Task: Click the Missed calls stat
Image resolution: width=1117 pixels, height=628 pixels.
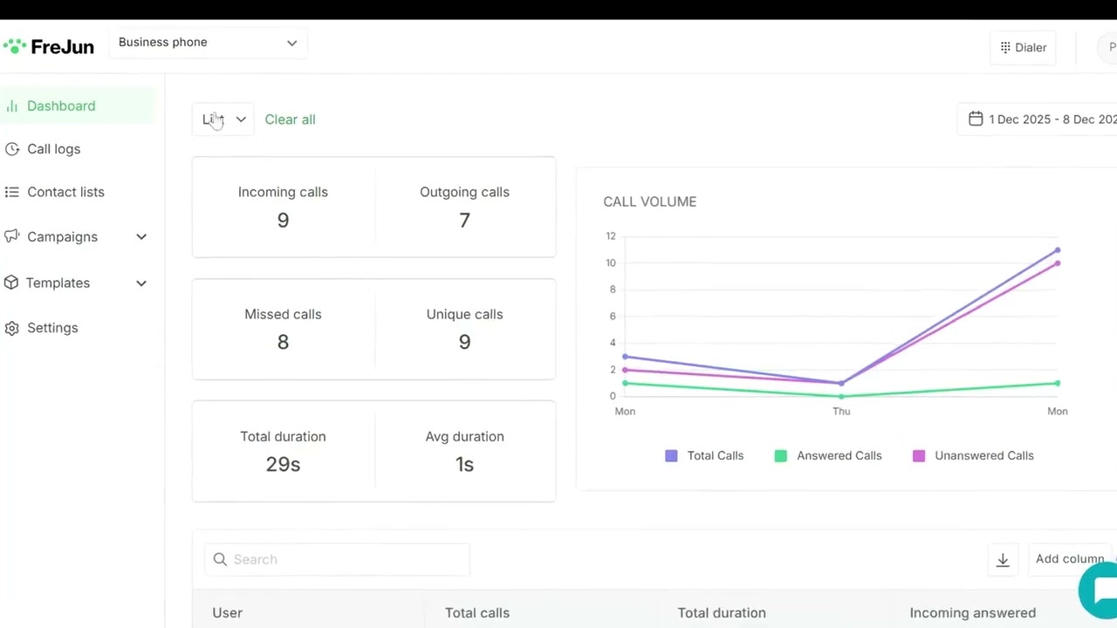Action: click(283, 330)
